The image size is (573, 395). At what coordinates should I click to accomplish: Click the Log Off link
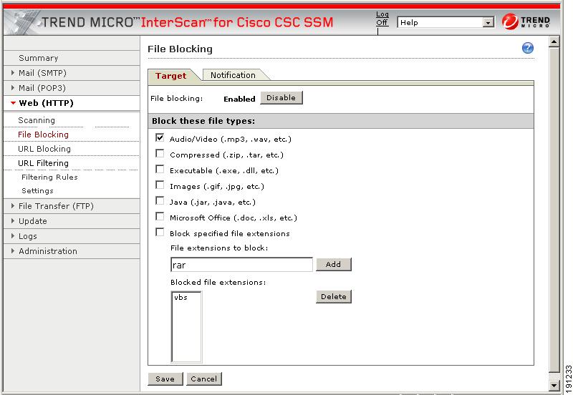[382, 19]
